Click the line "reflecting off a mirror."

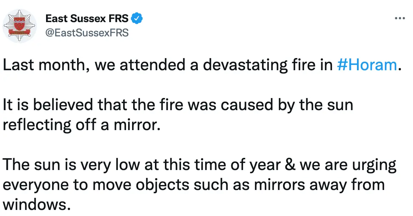(80, 125)
